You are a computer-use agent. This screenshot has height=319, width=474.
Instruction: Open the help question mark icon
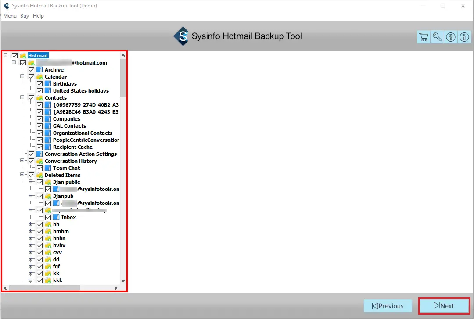pyautogui.click(x=451, y=37)
